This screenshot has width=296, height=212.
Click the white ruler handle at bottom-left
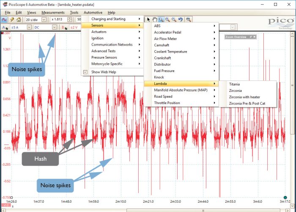tap(11, 198)
